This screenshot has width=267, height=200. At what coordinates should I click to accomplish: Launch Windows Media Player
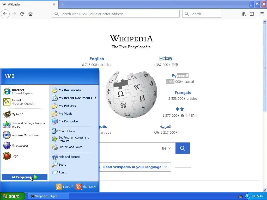point(25,135)
